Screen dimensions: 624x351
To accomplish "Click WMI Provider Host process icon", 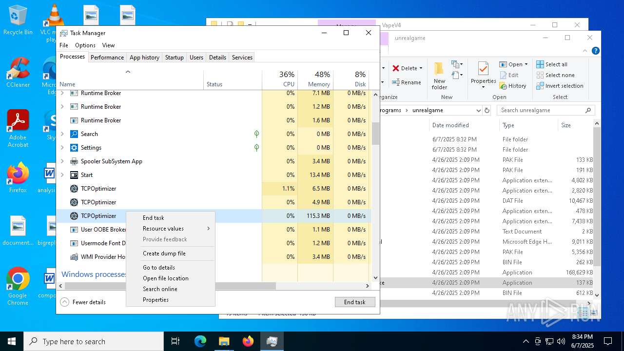I will click(74, 257).
